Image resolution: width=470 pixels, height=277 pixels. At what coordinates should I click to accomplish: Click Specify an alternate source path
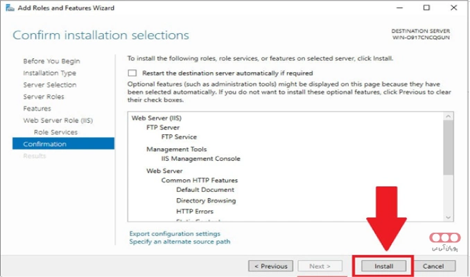click(x=180, y=242)
